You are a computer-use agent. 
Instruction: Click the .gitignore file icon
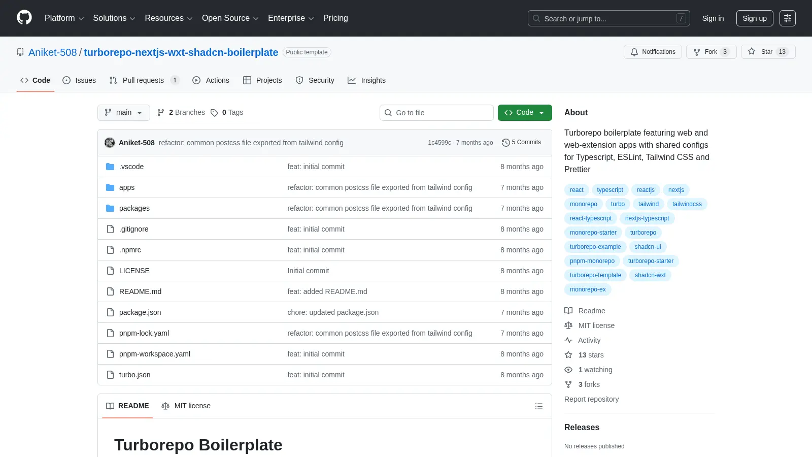pos(110,229)
